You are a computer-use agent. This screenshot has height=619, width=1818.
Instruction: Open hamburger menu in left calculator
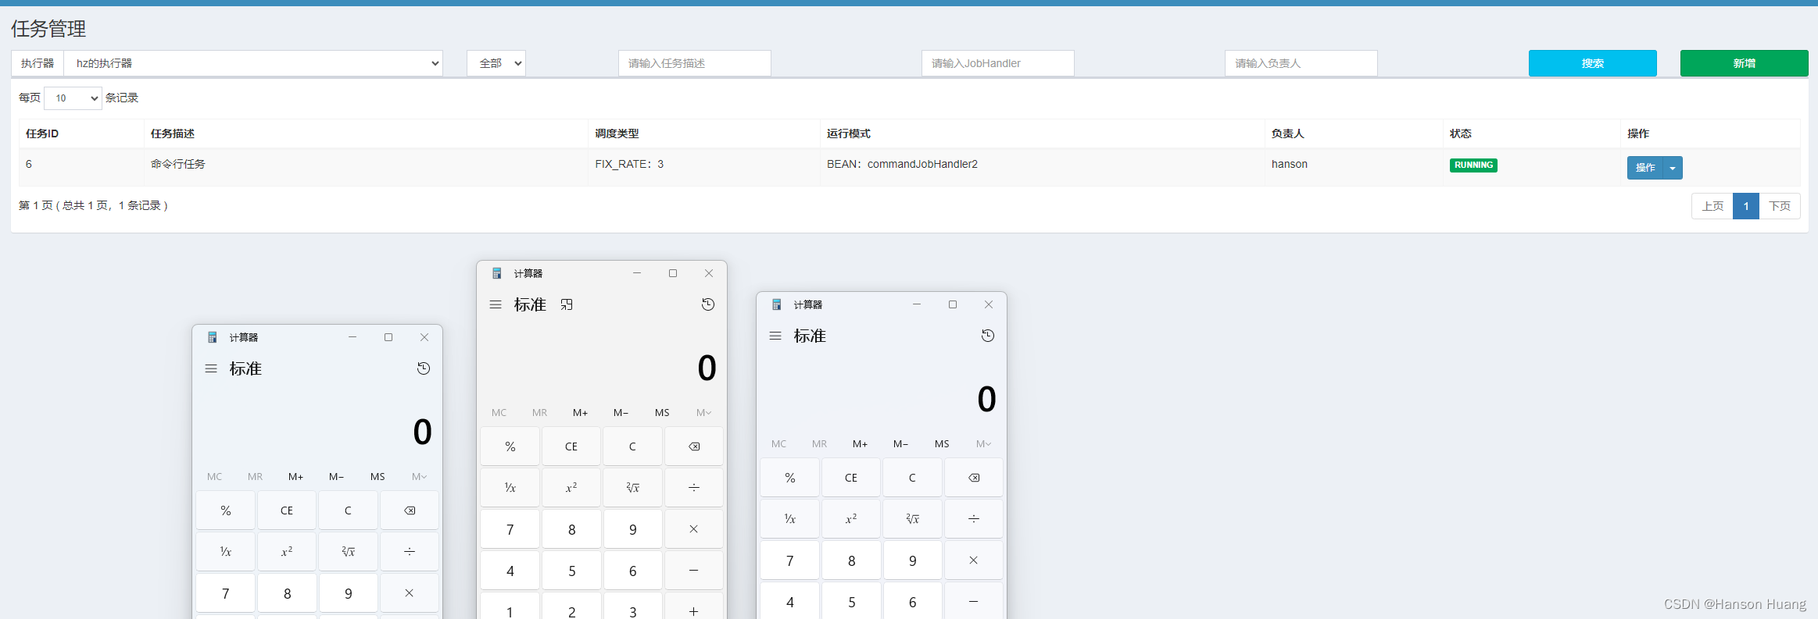click(x=211, y=368)
